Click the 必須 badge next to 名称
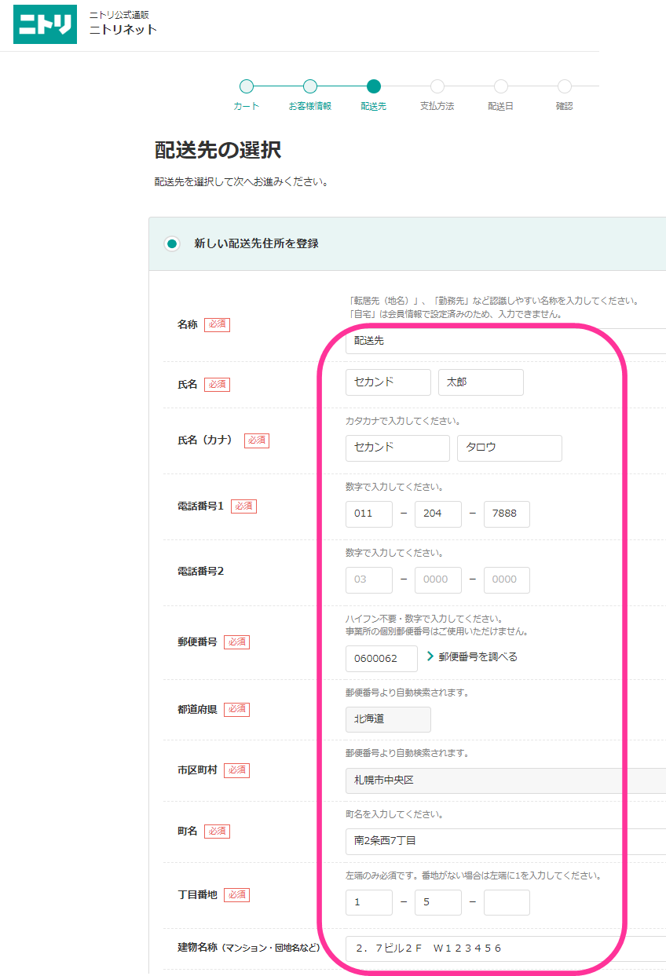 (x=217, y=324)
